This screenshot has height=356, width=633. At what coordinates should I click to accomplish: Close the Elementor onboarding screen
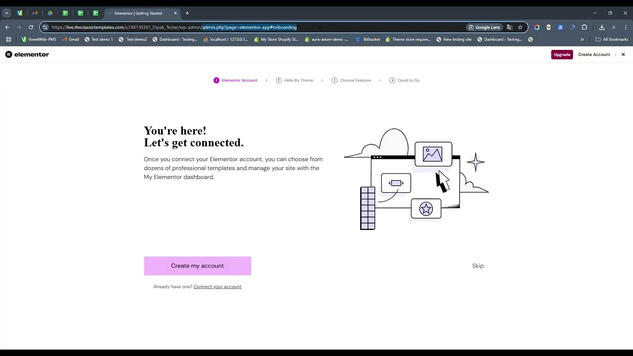pos(623,54)
